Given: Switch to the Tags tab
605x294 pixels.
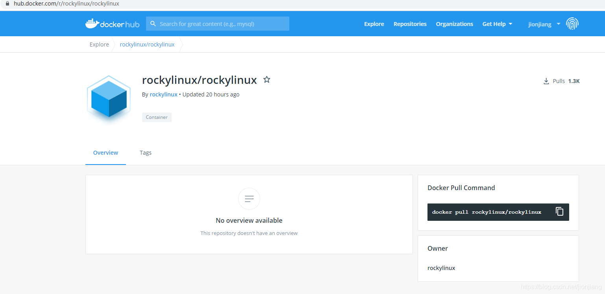Looking at the screenshot, I should click(146, 153).
